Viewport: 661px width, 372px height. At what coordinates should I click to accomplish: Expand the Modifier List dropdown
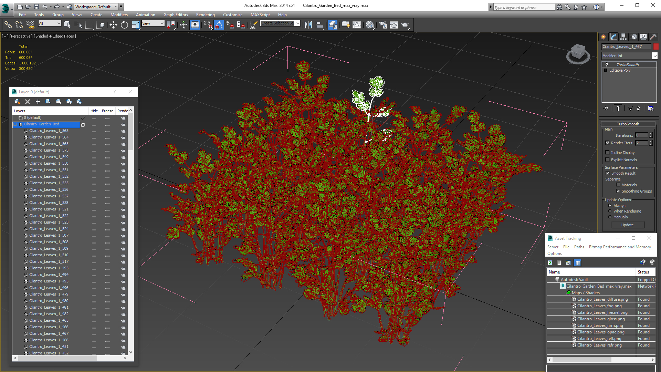[654, 56]
